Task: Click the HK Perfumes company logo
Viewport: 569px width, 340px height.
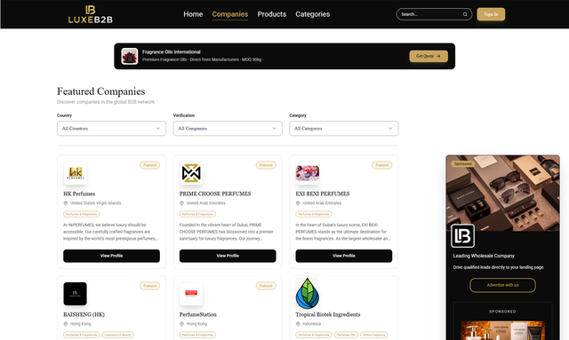Action: click(x=75, y=173)
